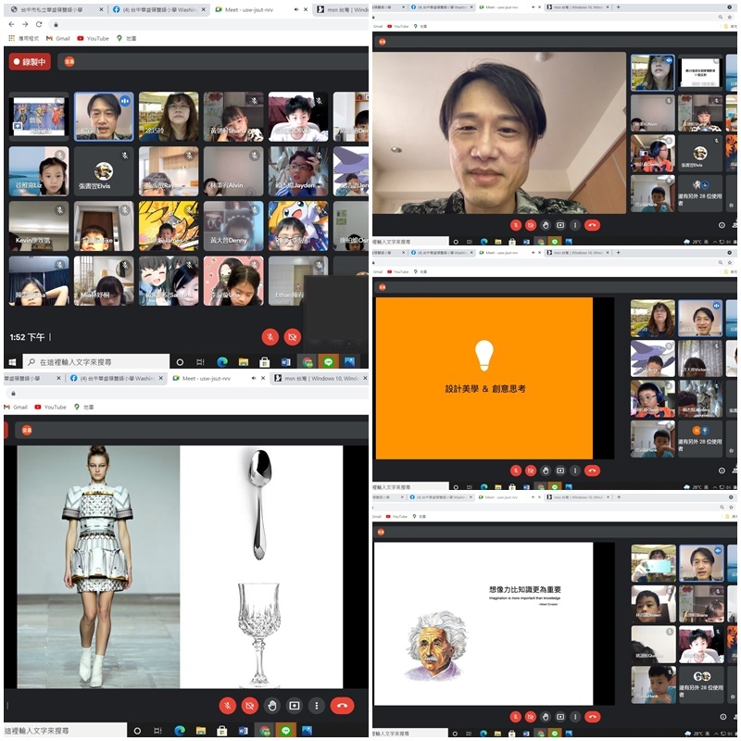Click Present now in the fashion-slide Meet window
741x741 pixels.
tap(294, 706)
